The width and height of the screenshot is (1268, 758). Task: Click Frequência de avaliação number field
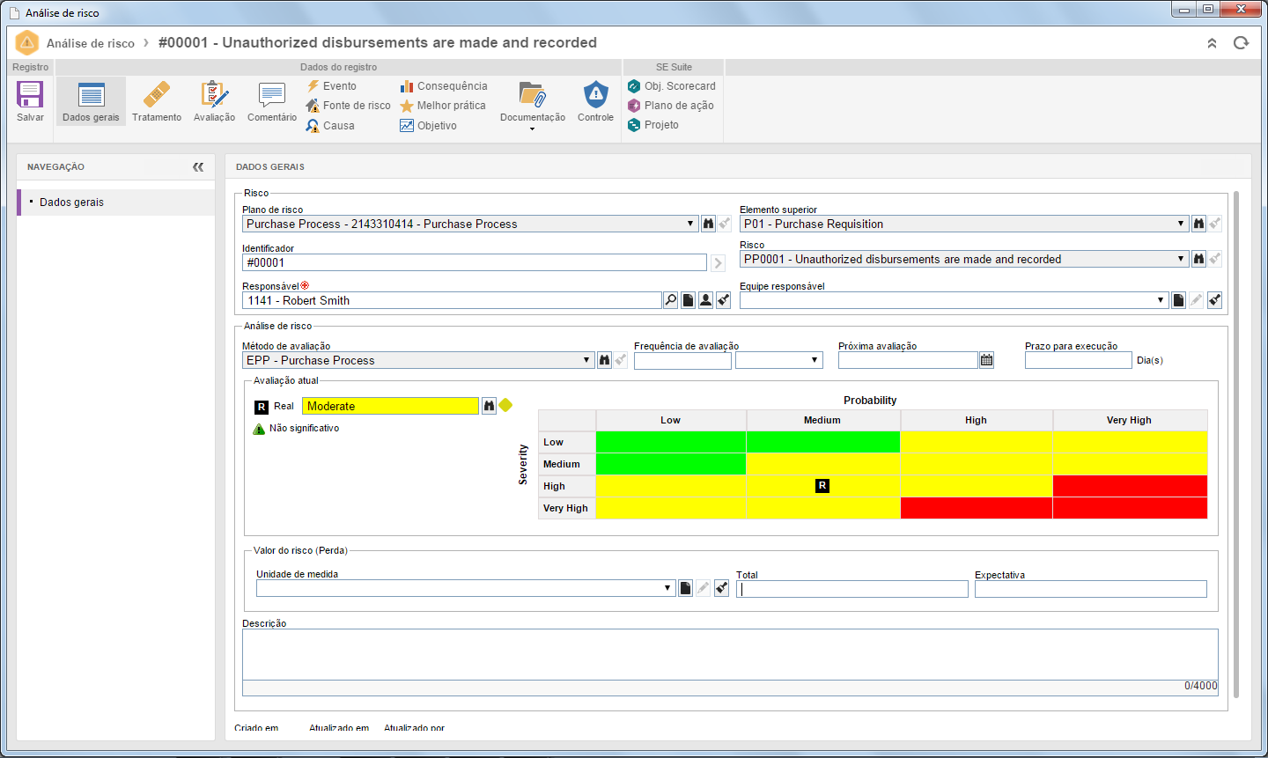click(682, 360)
